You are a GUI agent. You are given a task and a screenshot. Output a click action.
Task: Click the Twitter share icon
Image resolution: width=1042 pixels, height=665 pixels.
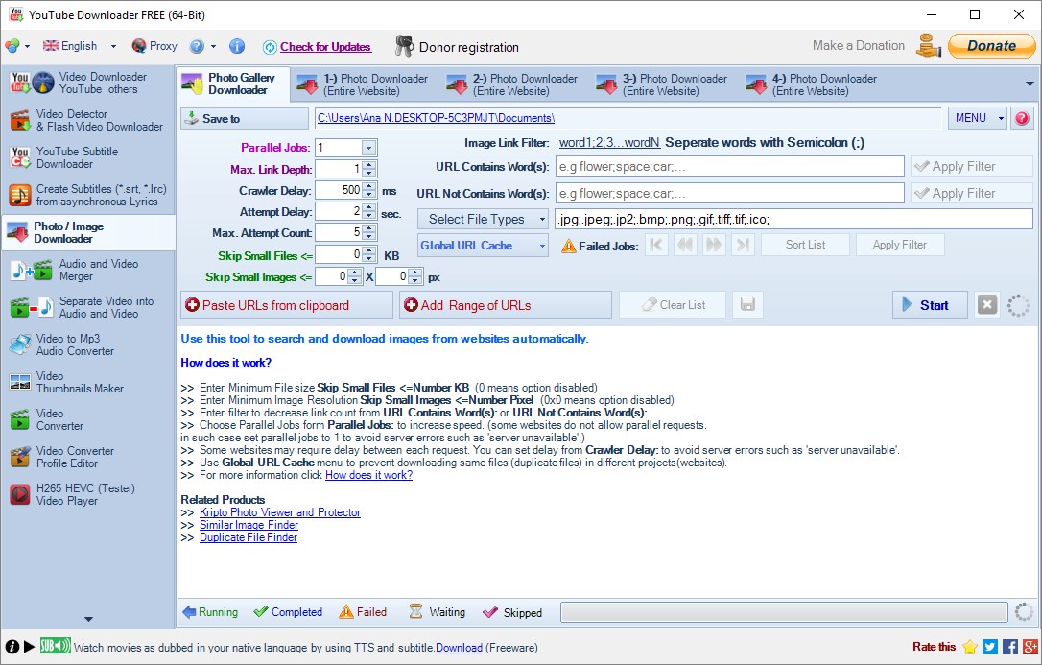(990, 647)
